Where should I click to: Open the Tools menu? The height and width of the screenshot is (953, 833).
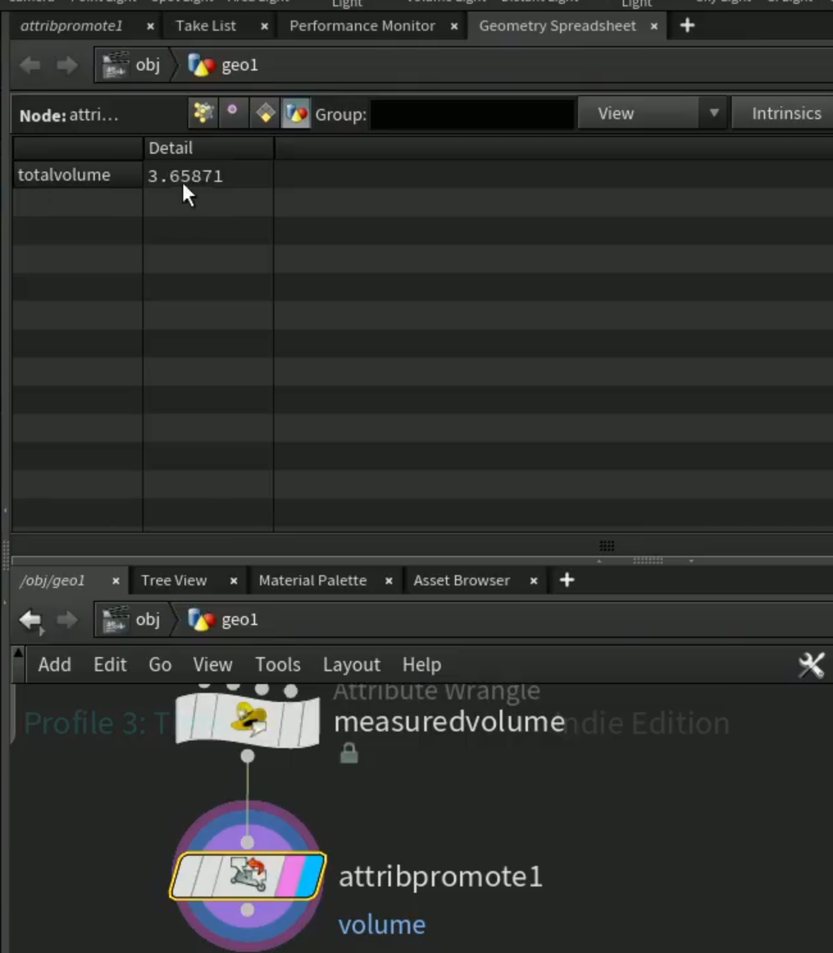277,664
